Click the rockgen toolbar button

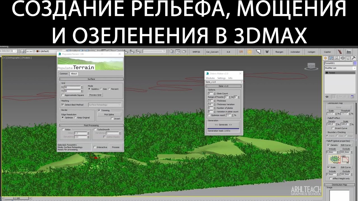(311, 52)
